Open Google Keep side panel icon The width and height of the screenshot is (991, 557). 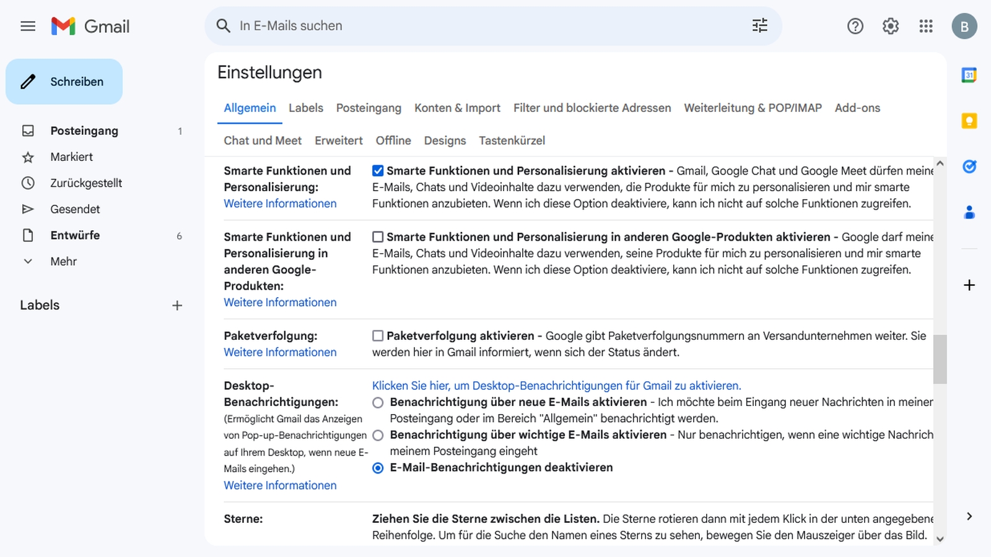[969, 121]
